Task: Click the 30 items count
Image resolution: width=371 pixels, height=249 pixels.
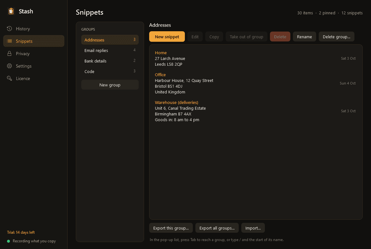Action: coord(305,13)
